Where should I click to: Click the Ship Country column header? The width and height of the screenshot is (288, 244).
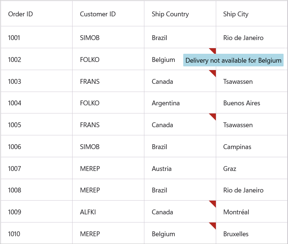(x=170, y=14)
